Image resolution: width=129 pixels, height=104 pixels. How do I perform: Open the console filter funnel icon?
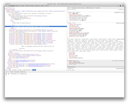point(9,74)
